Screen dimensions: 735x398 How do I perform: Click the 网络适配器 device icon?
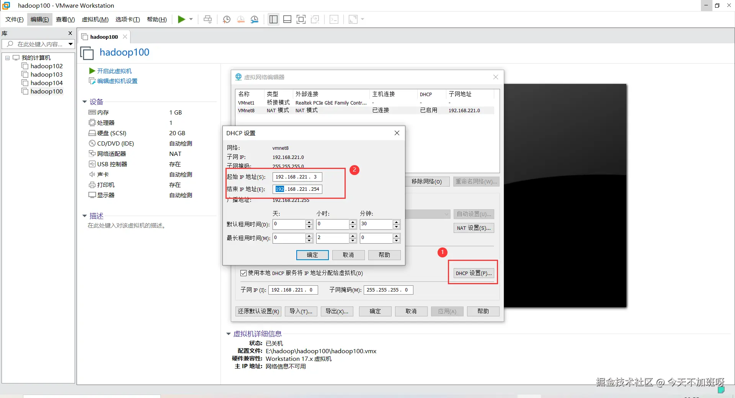92,154
